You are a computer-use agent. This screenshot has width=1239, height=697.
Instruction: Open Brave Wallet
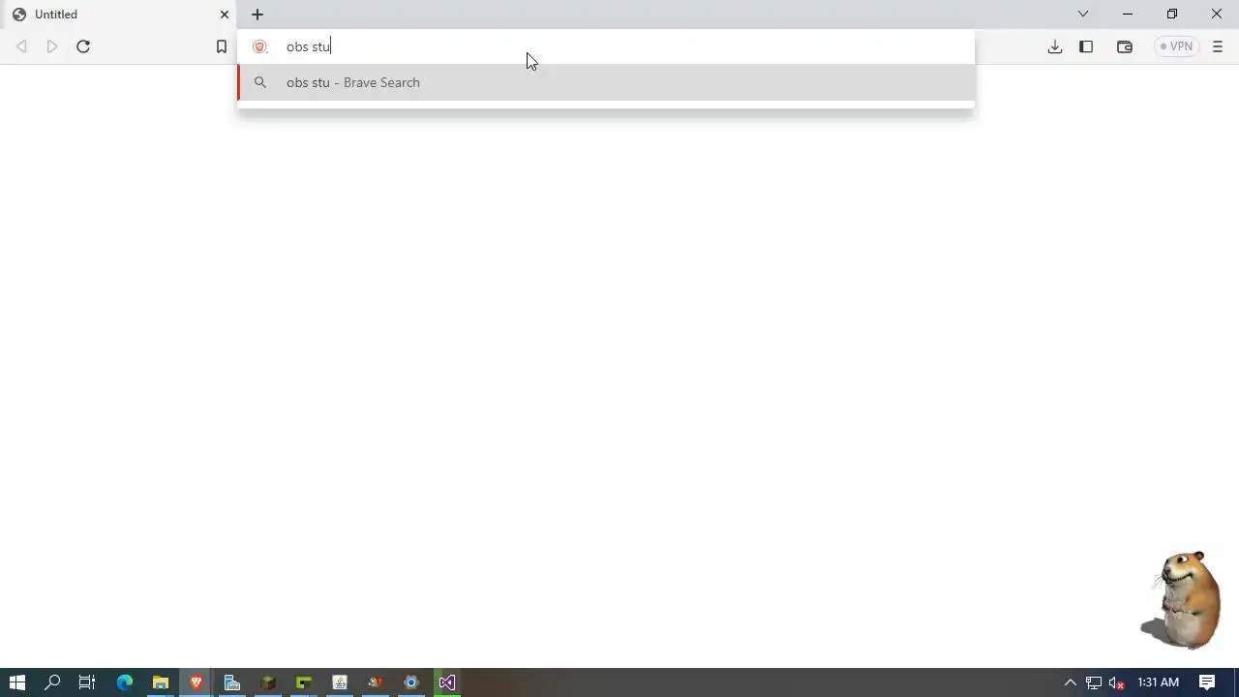pos(1125,46)
